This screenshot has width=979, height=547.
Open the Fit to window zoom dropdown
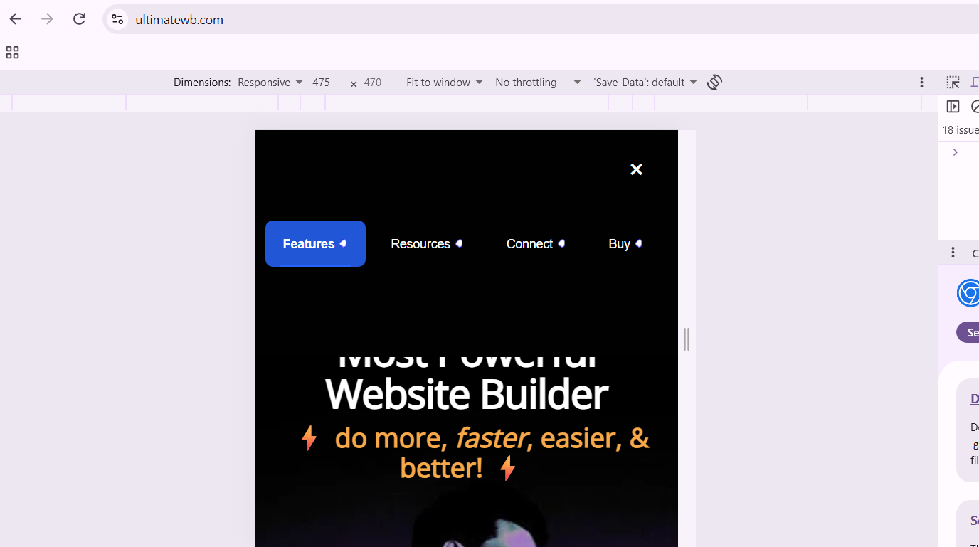(444, 82)
